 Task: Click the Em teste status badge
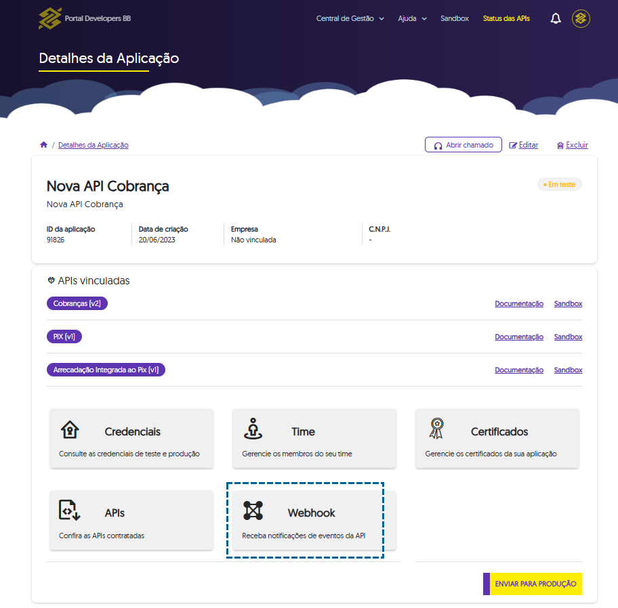tap(559, 184)
